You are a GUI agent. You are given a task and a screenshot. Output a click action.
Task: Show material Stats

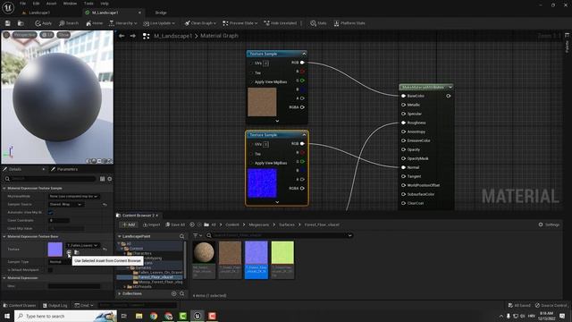point(318,23)
